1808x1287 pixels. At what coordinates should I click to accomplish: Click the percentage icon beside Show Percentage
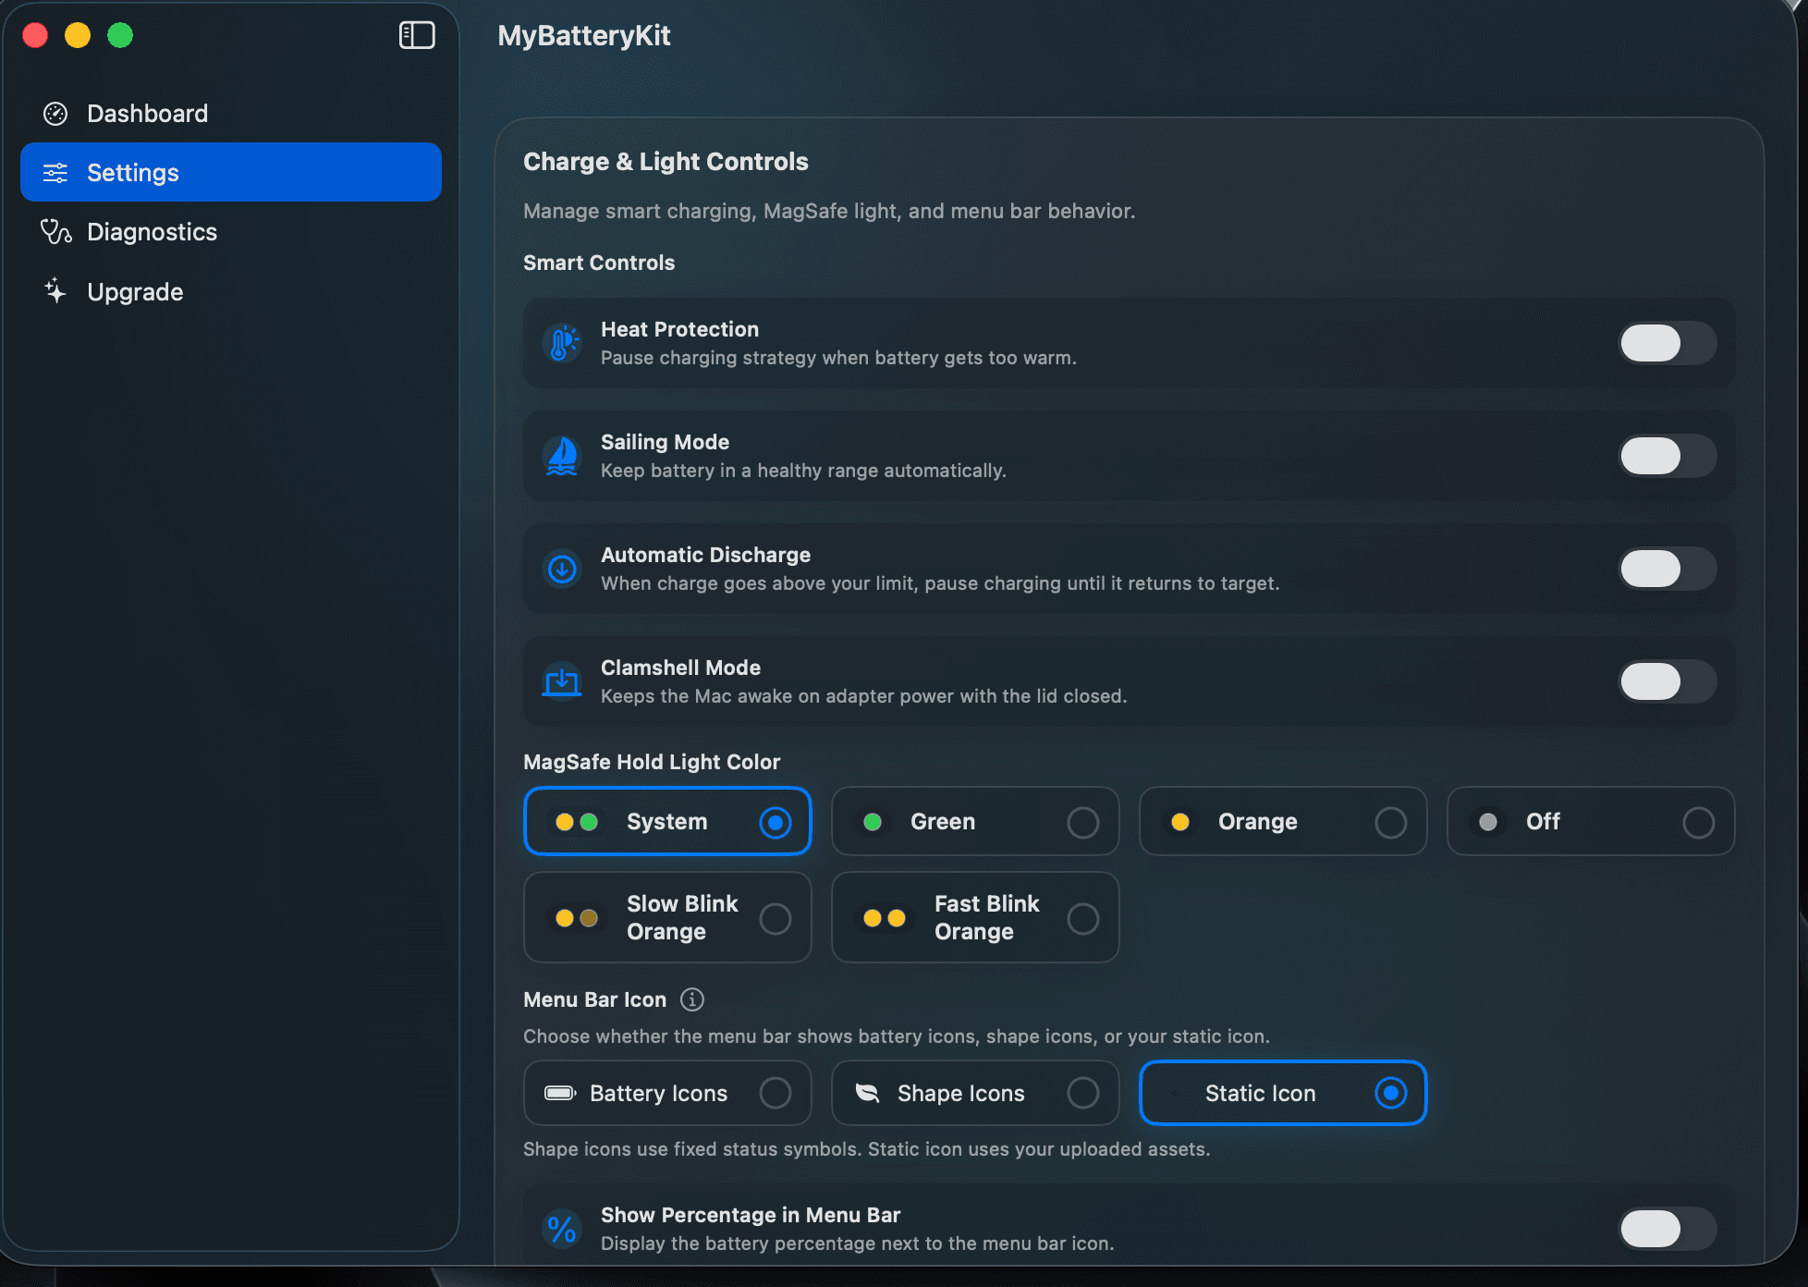562,1228
